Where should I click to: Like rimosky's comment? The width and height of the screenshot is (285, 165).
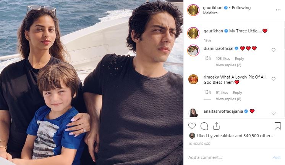[x=273, y=79]
